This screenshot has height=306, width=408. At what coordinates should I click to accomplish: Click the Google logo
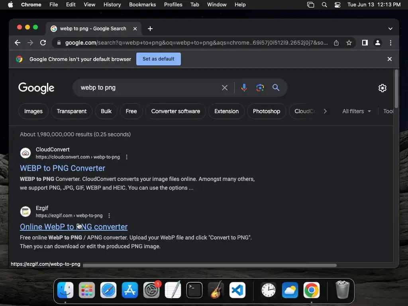36,88
